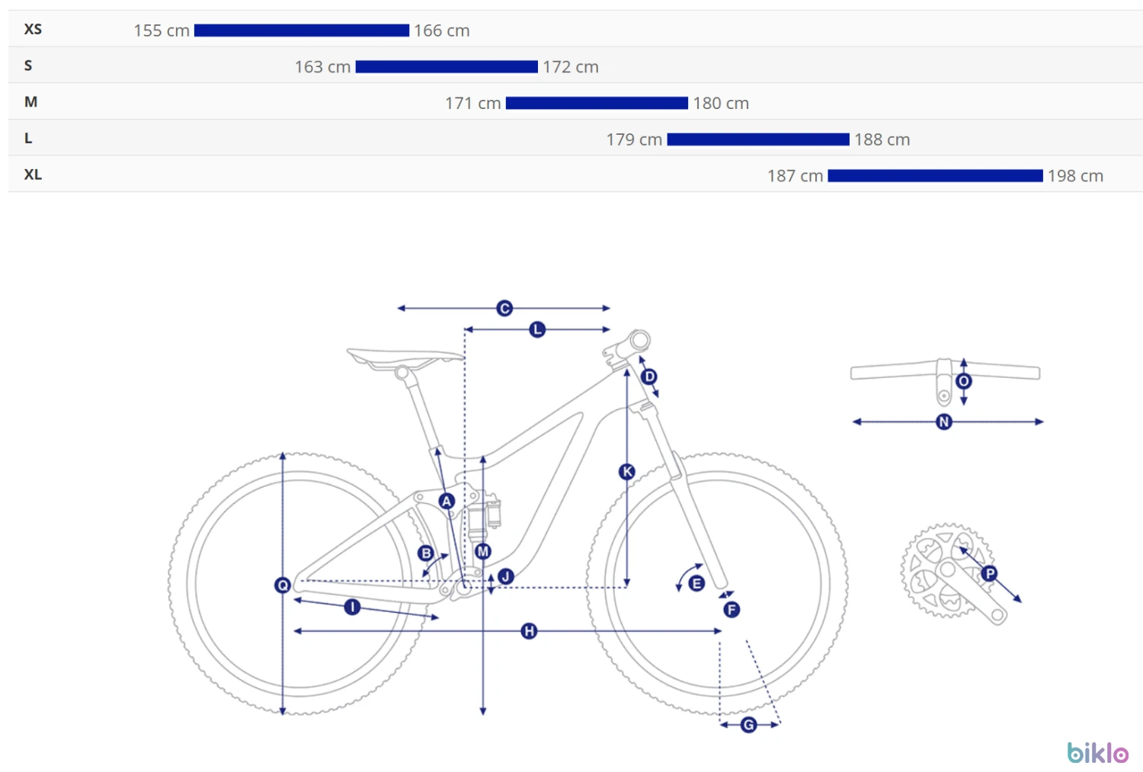Image resolution: width=1143 pixels, height=772 pixels.
Task: Select the G trail marker
Action: click(x=749, y=725)
